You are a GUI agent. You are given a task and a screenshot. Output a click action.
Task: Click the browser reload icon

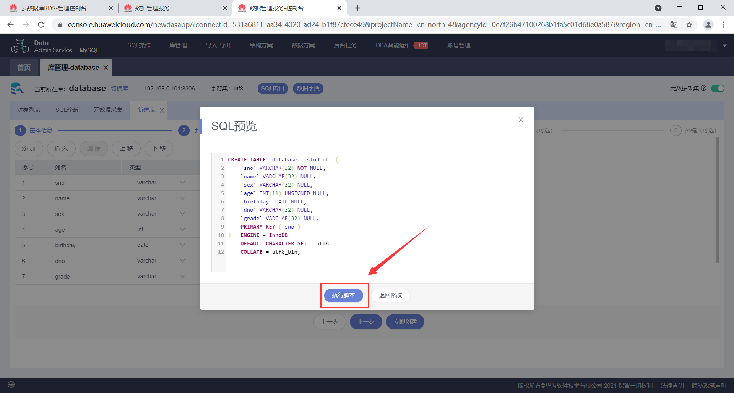pyautogui.click(x=41, y=25)
